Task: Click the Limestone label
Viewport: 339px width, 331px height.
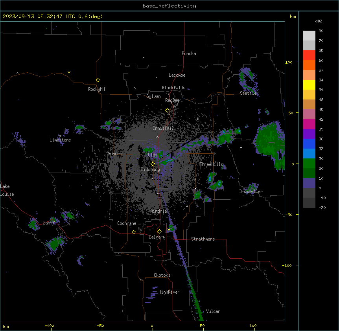Action: coord(60,140)
